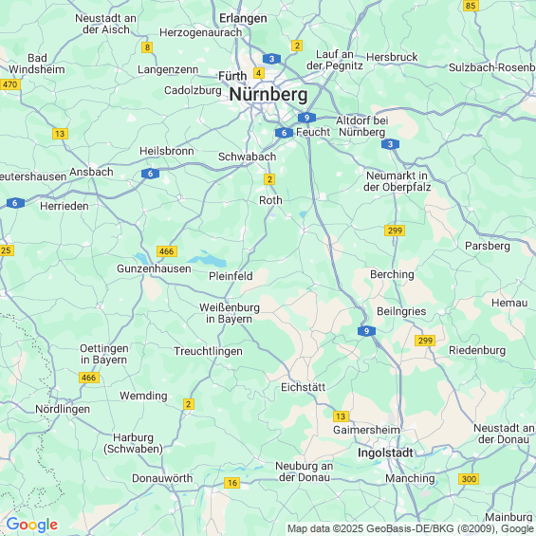536x536 pixels.
Task: Click the yellow 8 road marker near Langenzenn
Action: click(x=147, y=47)
